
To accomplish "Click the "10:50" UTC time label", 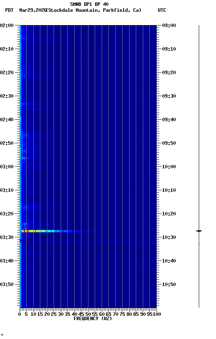I will click(x=169, y=284).
